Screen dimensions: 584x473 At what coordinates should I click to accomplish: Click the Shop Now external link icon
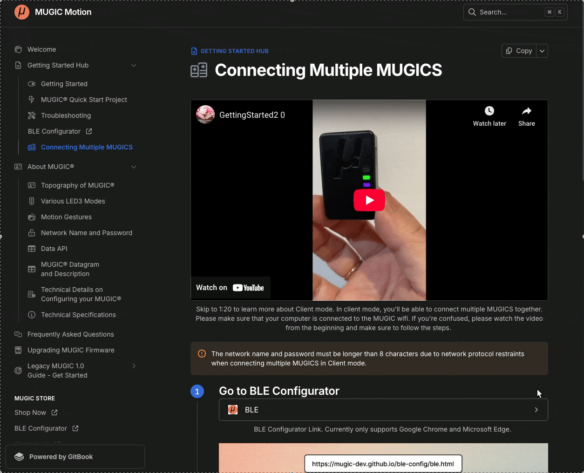tap(54, 412)
